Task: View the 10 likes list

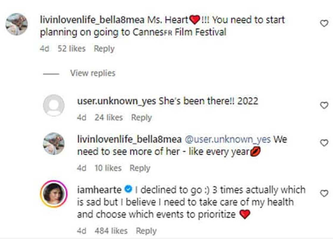Action: 108,168
